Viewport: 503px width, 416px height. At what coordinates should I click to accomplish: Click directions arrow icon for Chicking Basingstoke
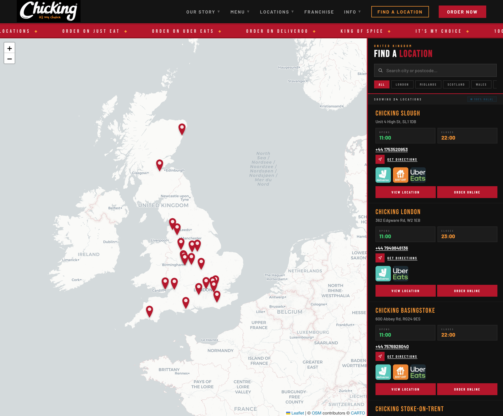(380, 356)
